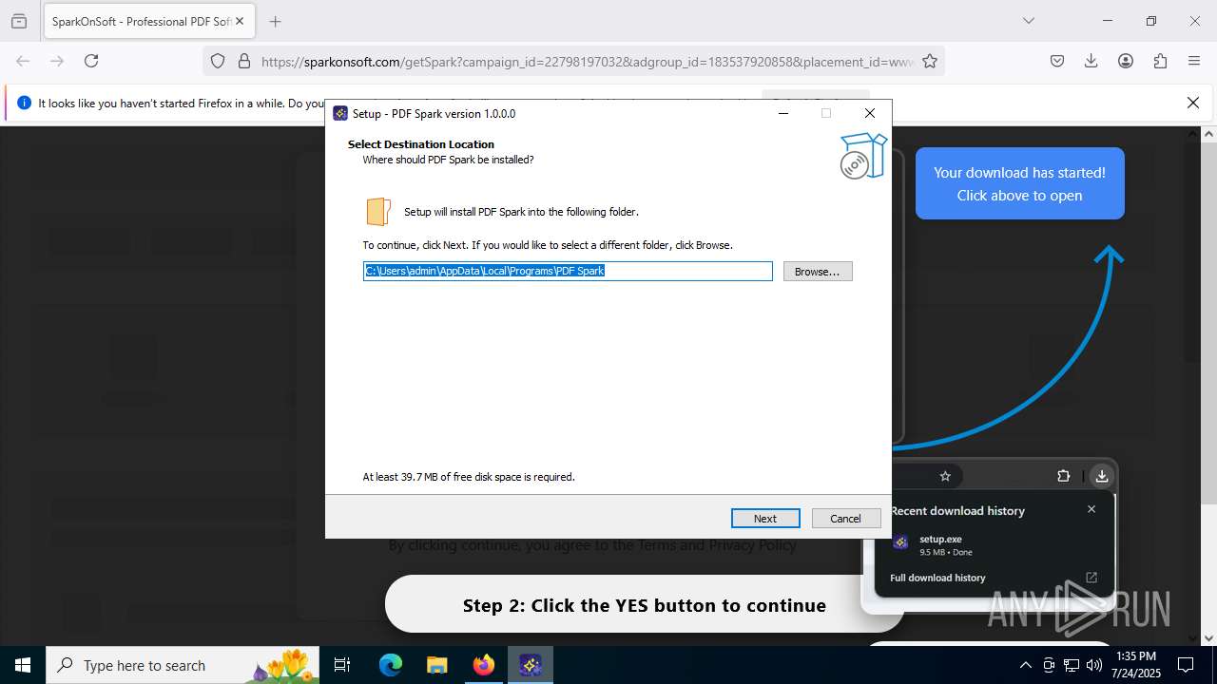Viewport: 1217px width, 684px height.
Task: Click the site padlock icon
Action: pos(244,61)
